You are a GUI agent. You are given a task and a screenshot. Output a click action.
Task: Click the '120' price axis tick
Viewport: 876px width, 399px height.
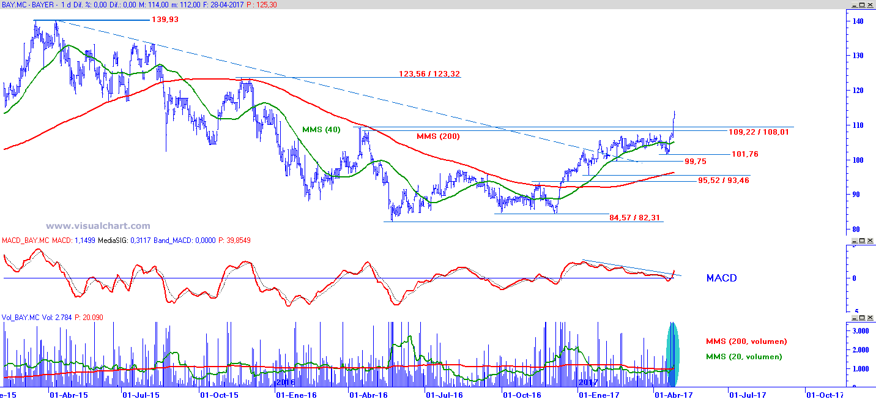[858, 91]
